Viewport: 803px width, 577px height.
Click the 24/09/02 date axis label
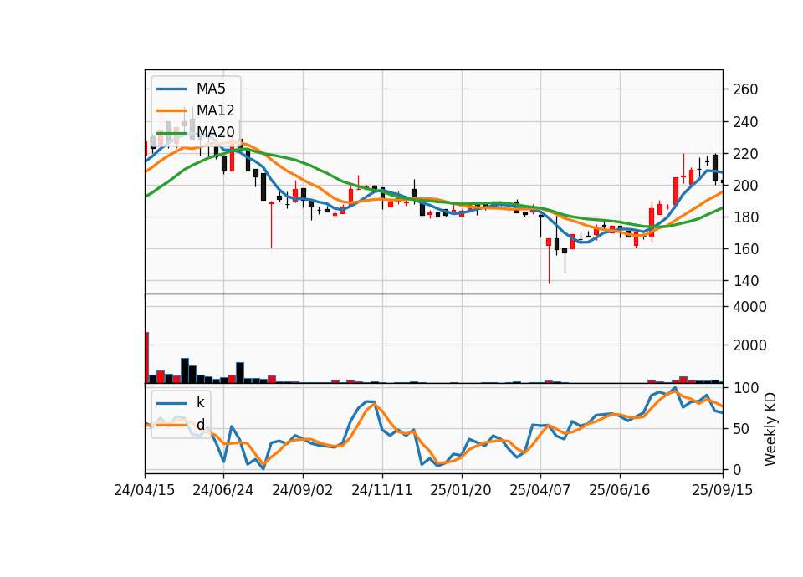pos(303,490)
